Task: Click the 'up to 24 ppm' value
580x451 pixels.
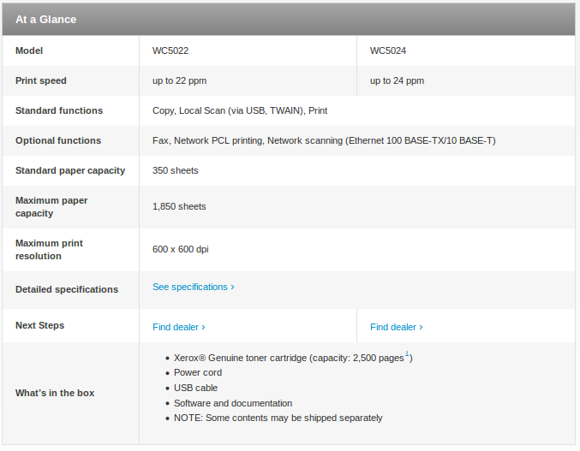Action: [x=397, y=81]
